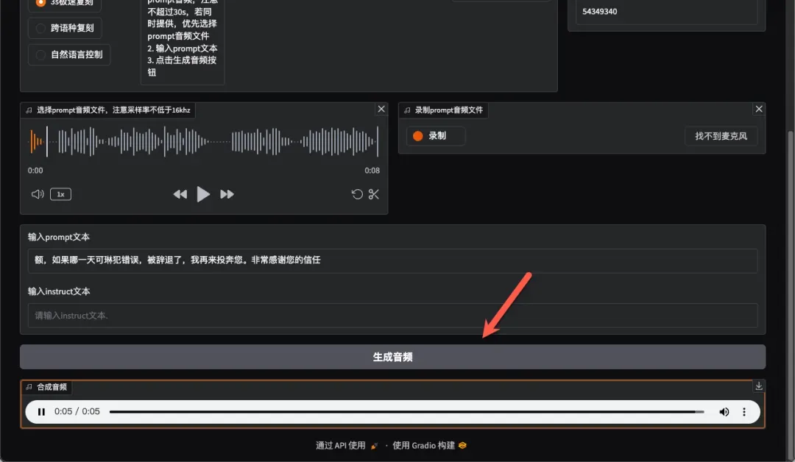Pause the synthesized audio playback
Screen dimensions: 795x462
coord(42,412)
